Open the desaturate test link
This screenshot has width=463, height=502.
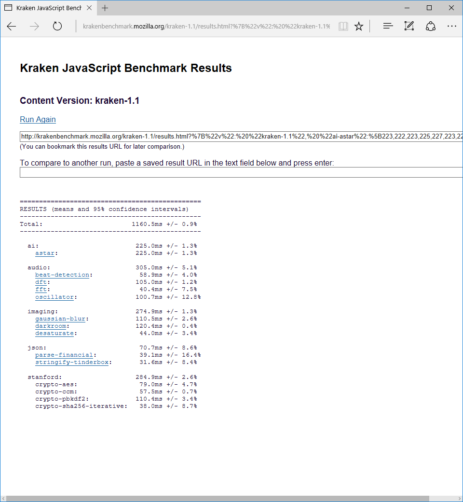pyautogui.click(x=54, y=333)
